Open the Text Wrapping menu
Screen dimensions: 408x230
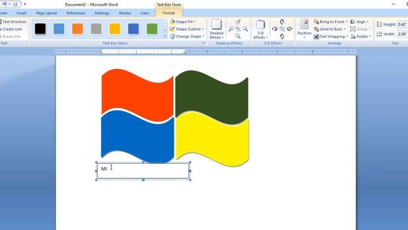(330, 36)
